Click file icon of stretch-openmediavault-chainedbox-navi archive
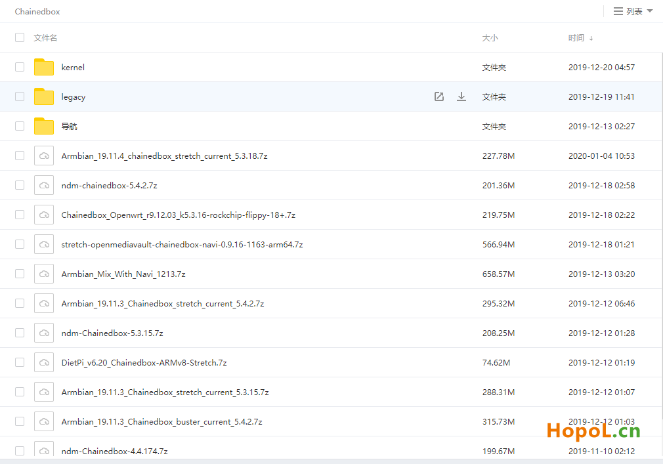The image size is (663, 464). coord(44,245)
